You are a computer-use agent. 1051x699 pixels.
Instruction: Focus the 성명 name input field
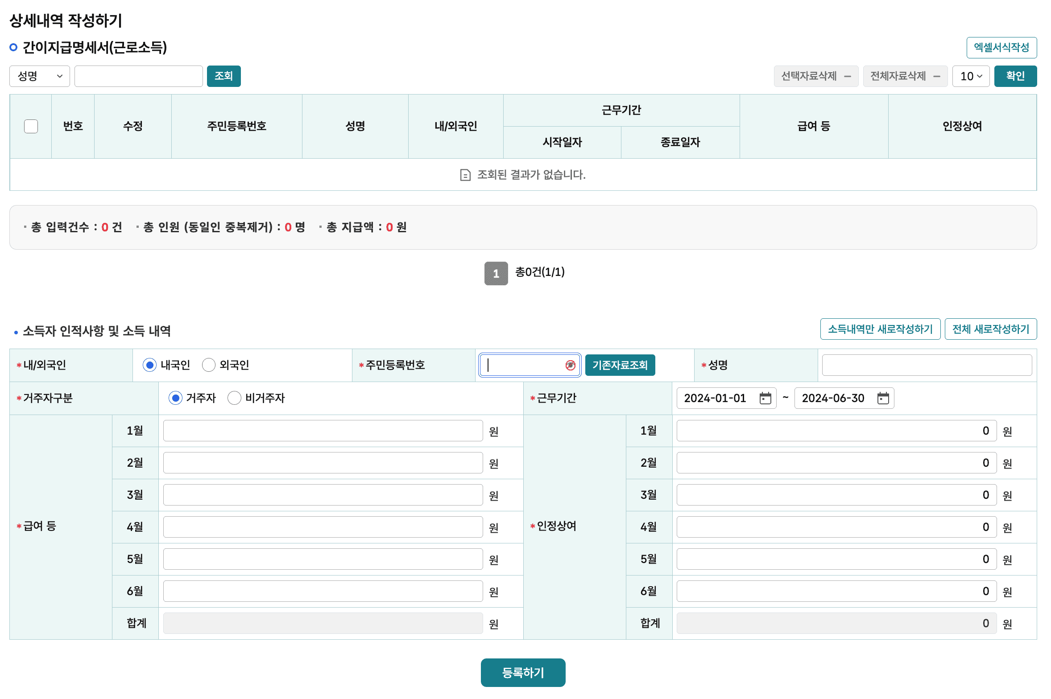(x=927, y=365)
